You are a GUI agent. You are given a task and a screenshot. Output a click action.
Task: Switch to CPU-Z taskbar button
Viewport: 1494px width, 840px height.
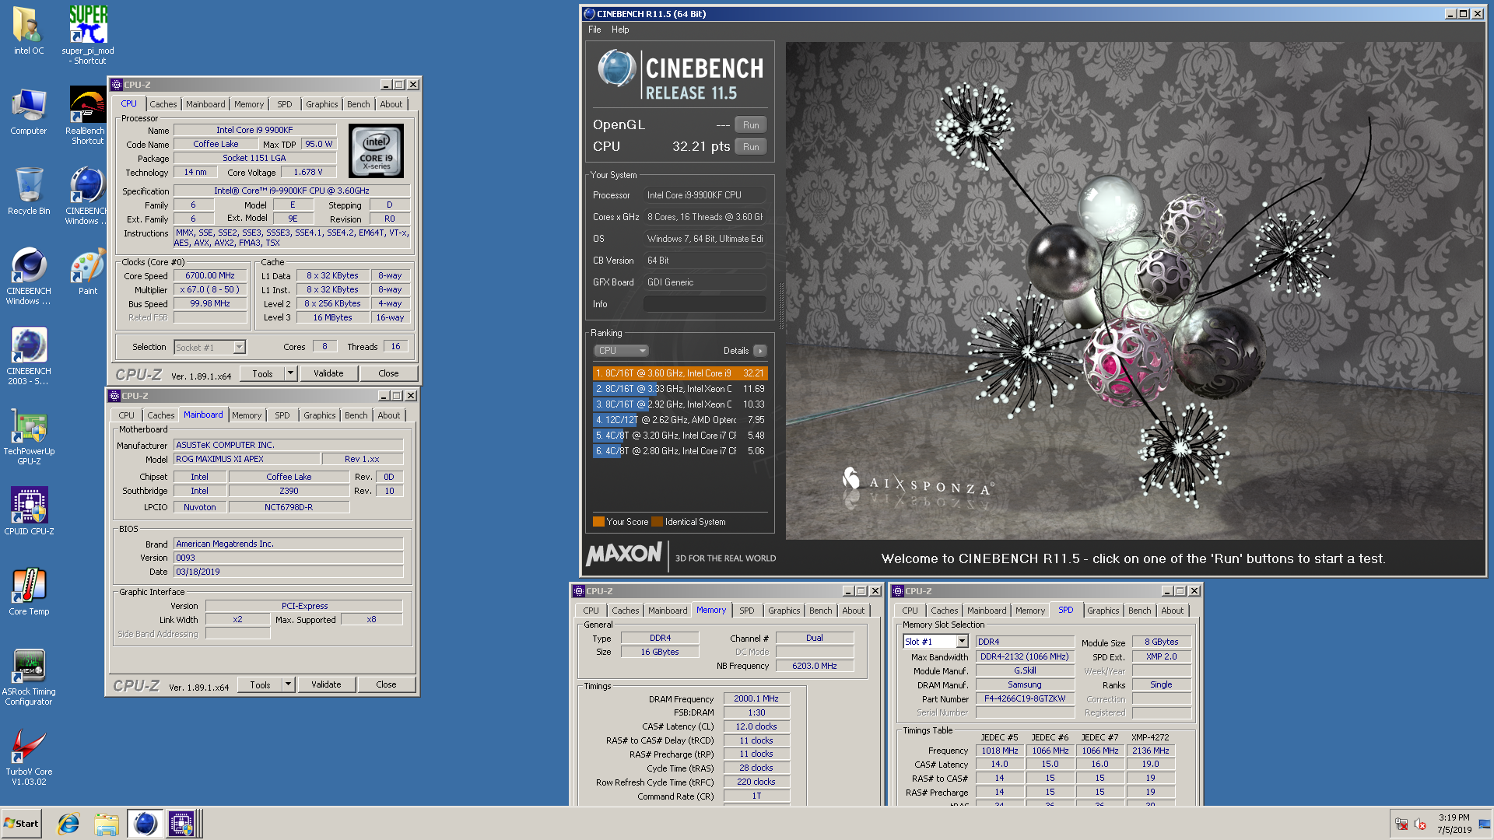[x=182, y=824]
